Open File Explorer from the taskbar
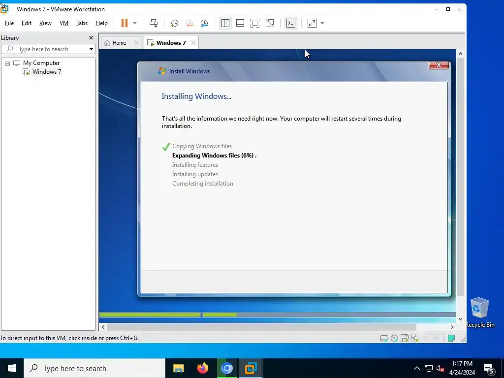504x378 pixels. tap(178, 368)
